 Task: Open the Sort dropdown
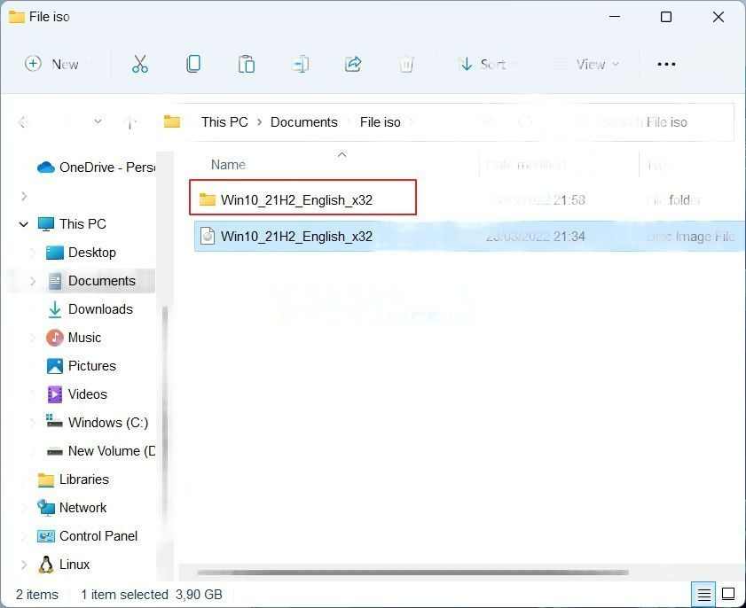pyautogui.click(x=486, y=64)
